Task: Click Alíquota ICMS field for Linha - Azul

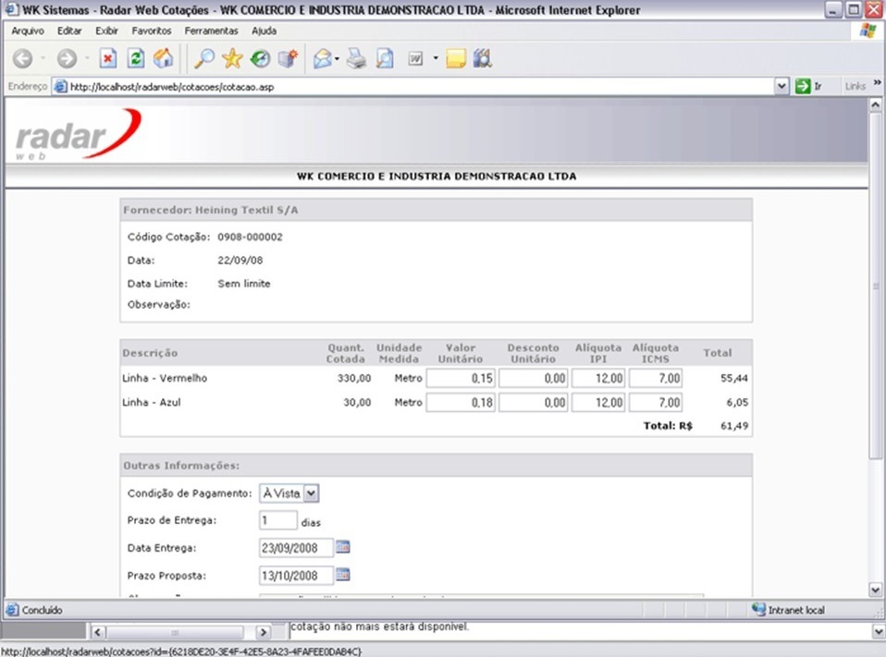Action: click(657, 403)
